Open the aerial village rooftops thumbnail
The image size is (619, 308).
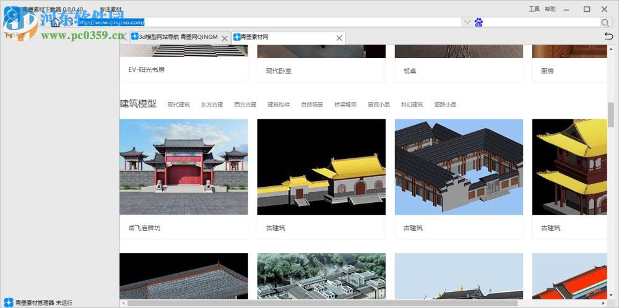point(321,276)
